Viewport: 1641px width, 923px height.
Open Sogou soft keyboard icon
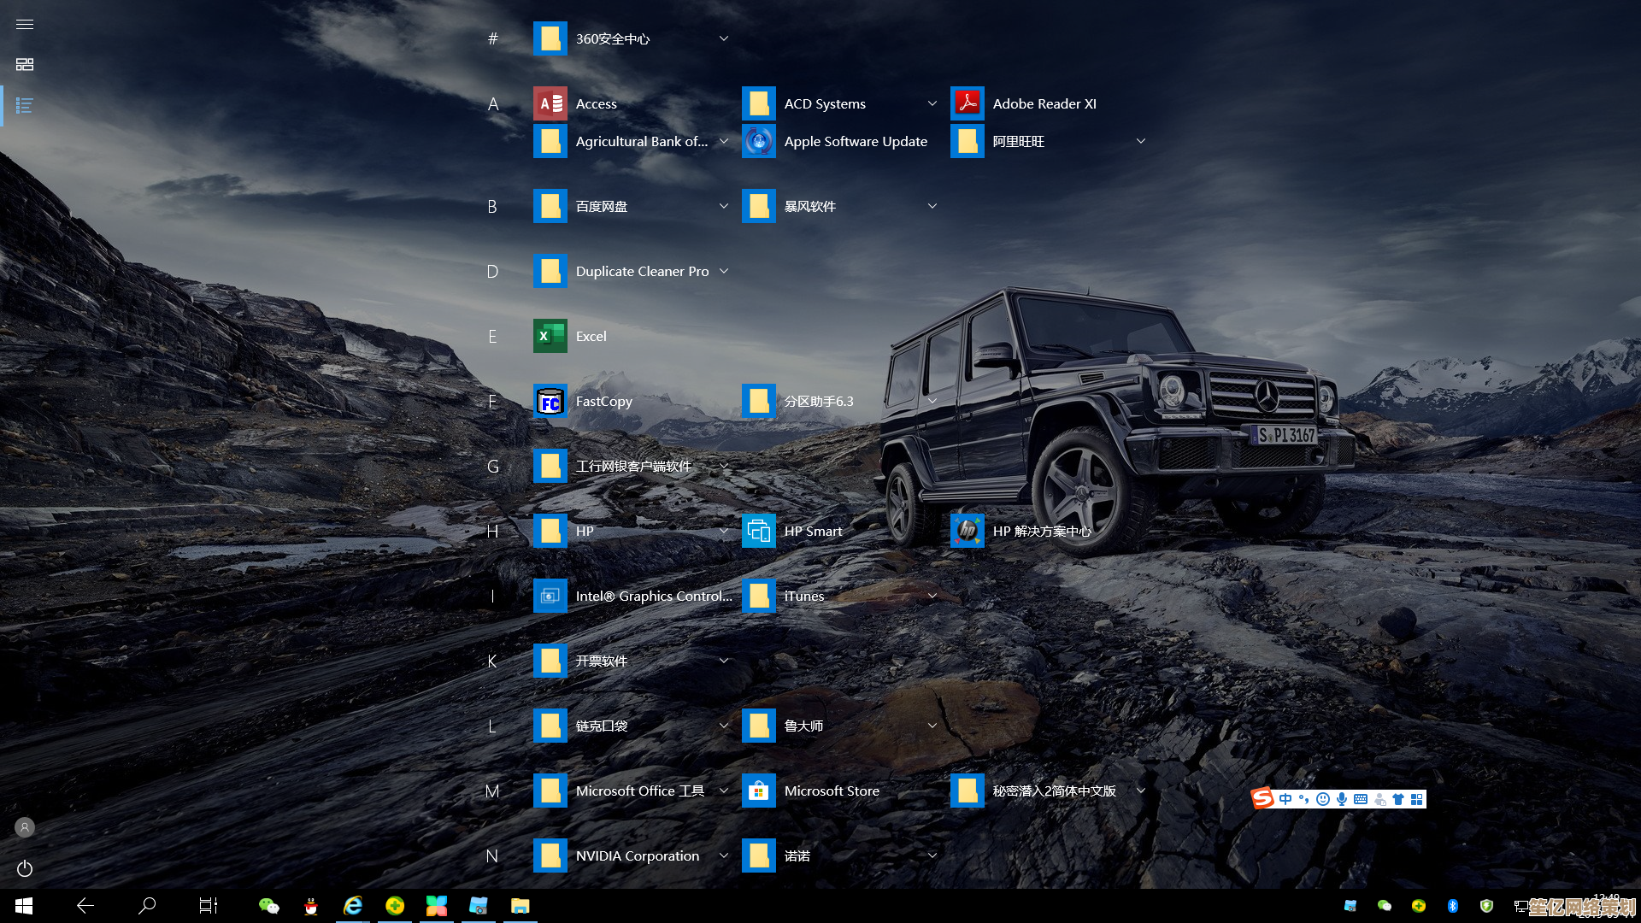coord(1361,799)
